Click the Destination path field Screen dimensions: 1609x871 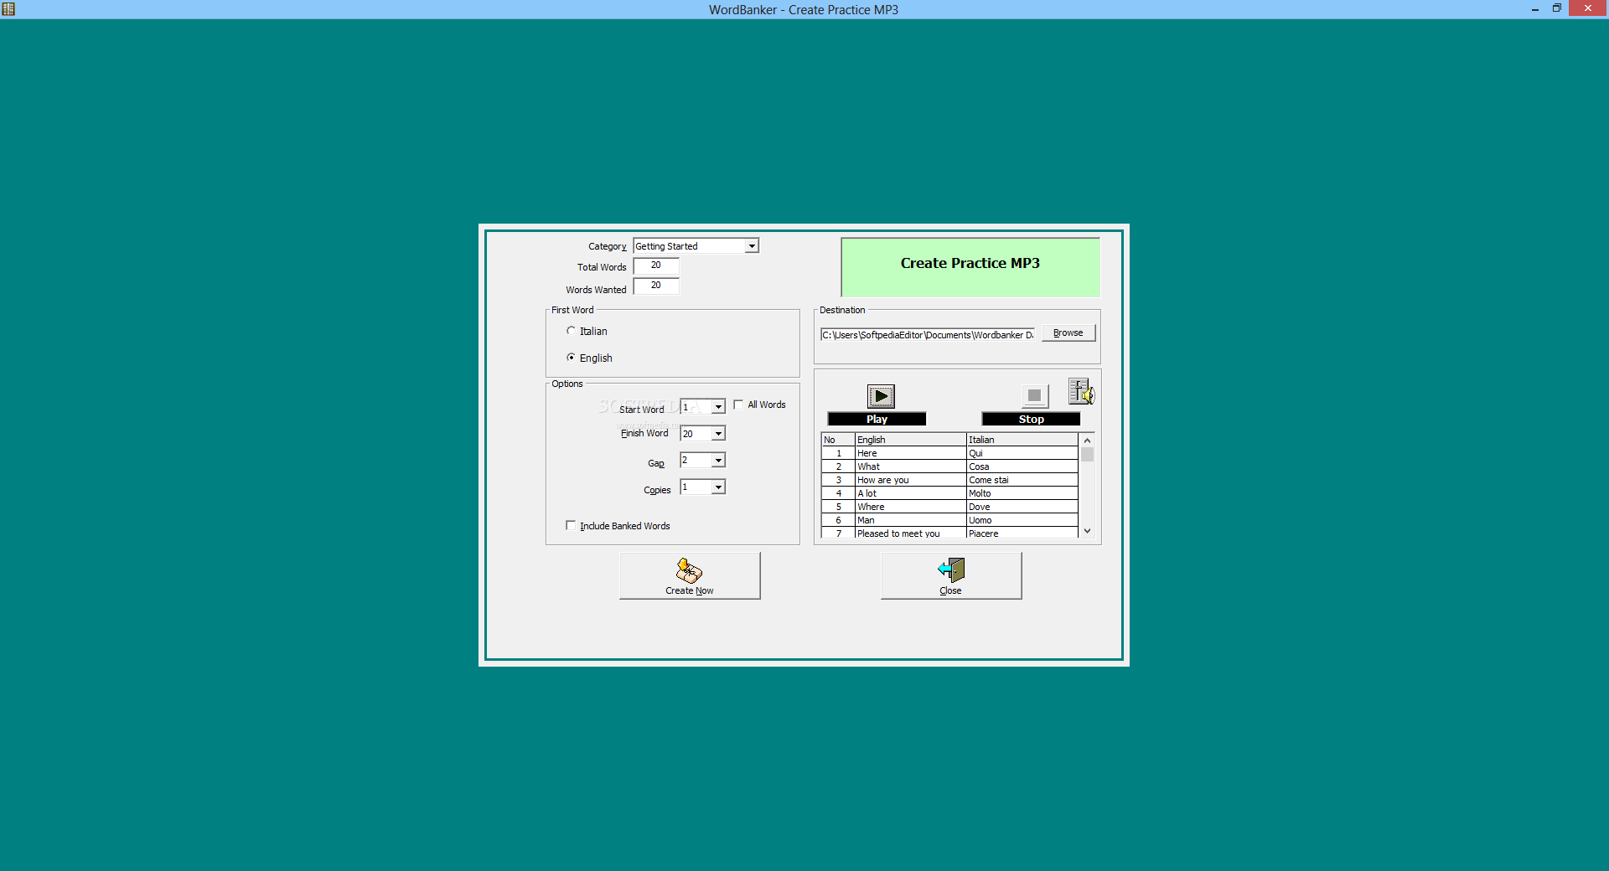tap(928, 335)
